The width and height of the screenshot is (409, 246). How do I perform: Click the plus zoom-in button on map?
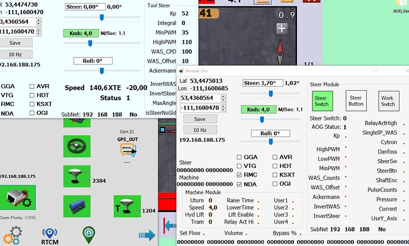tap(282, 28)
